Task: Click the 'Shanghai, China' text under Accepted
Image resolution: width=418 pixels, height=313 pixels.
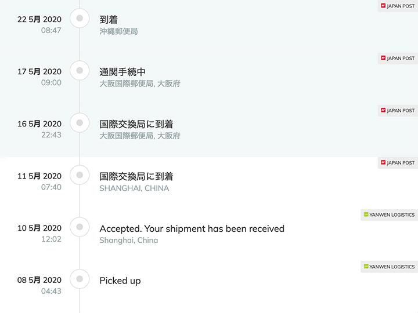Action: tap(129, 241)
